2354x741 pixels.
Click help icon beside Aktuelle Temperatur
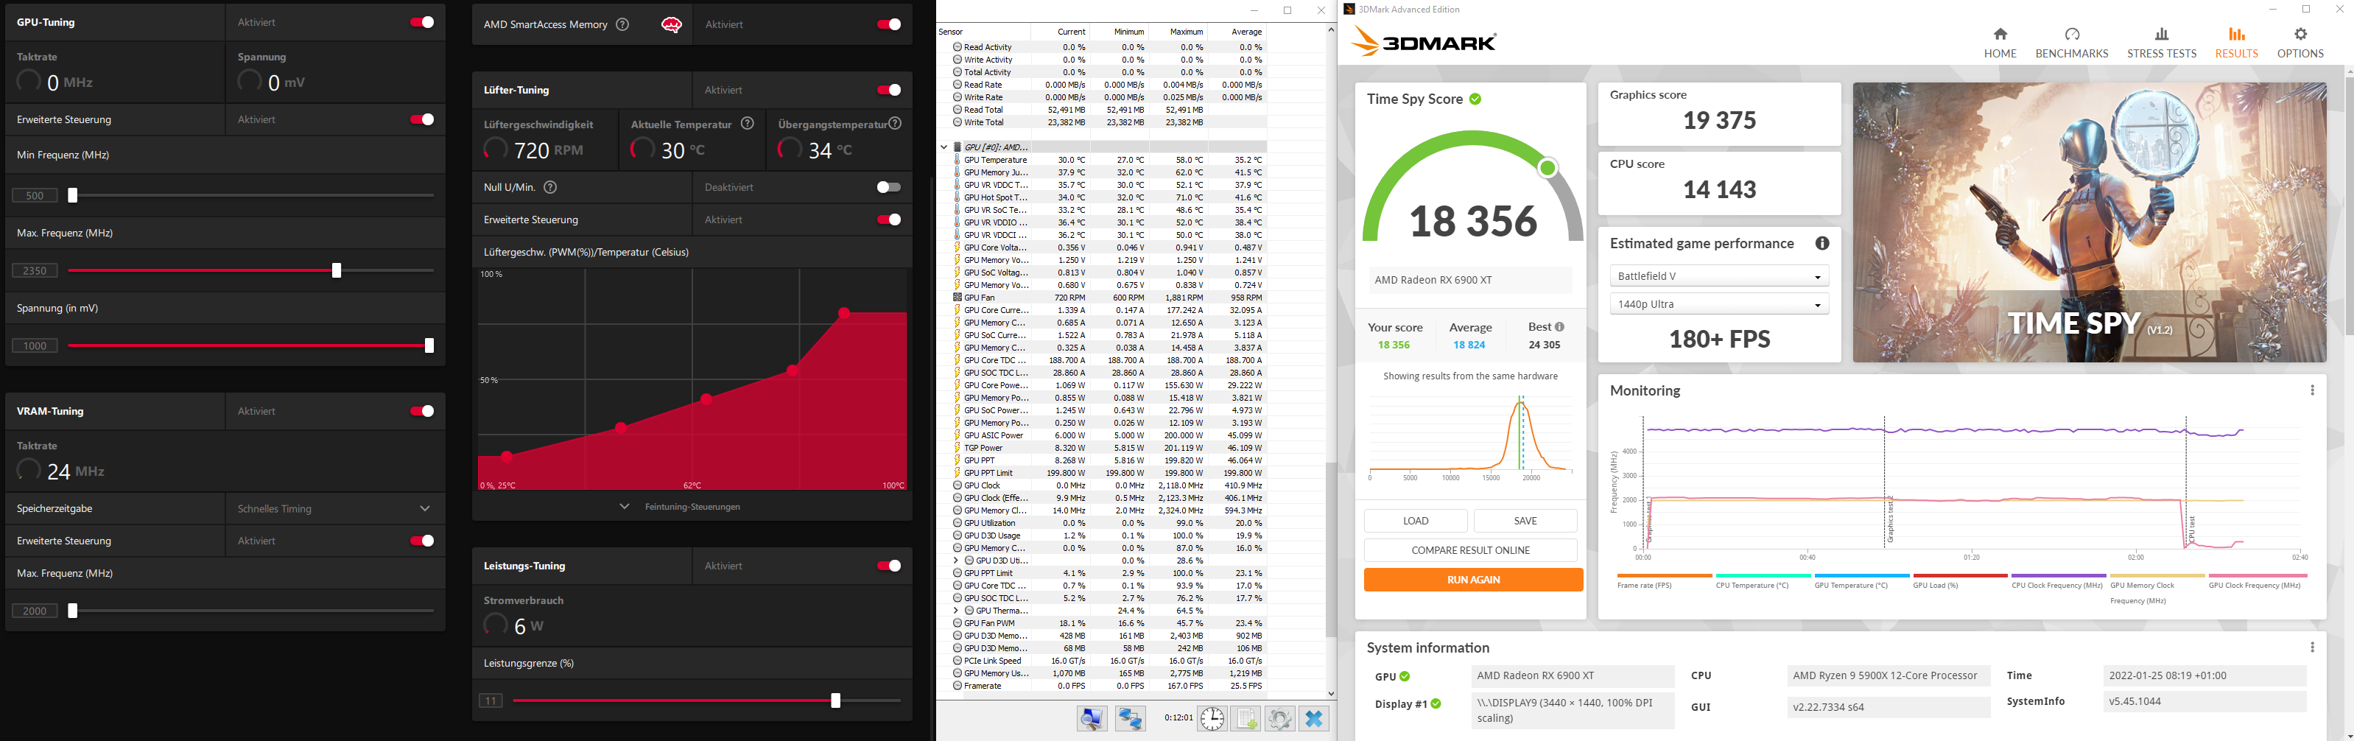coord(748,123)
